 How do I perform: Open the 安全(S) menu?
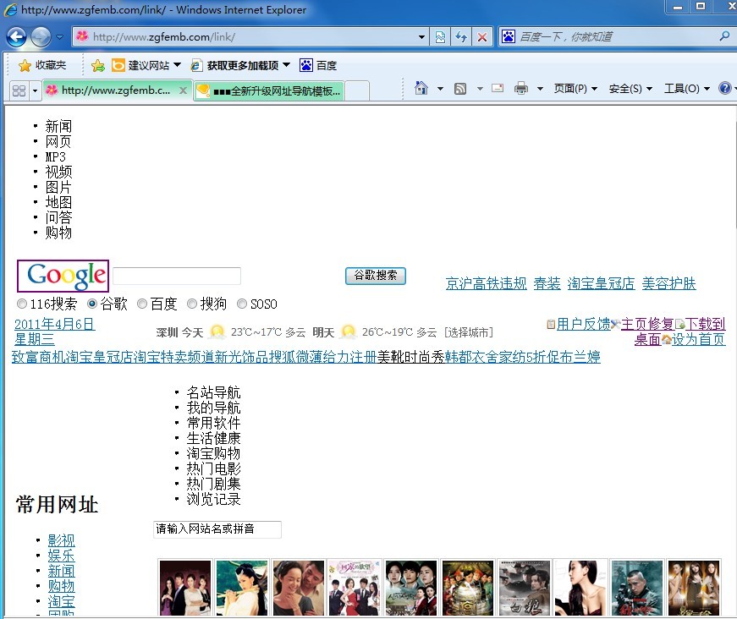tap(630, 88)
